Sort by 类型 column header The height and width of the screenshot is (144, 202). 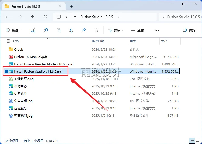(133, 41)
